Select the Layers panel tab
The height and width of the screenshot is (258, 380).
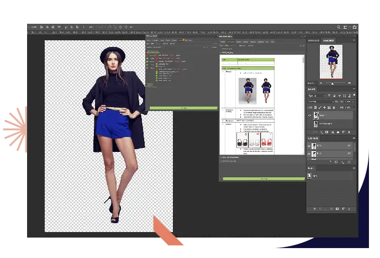click(312, 89)
